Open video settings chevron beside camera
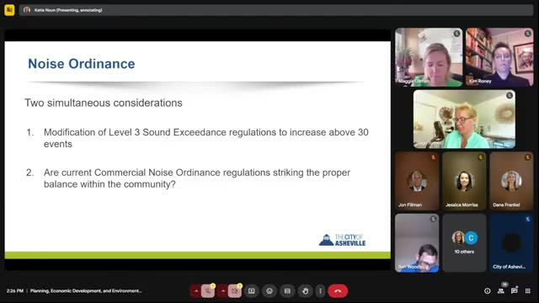 [222, 291]
